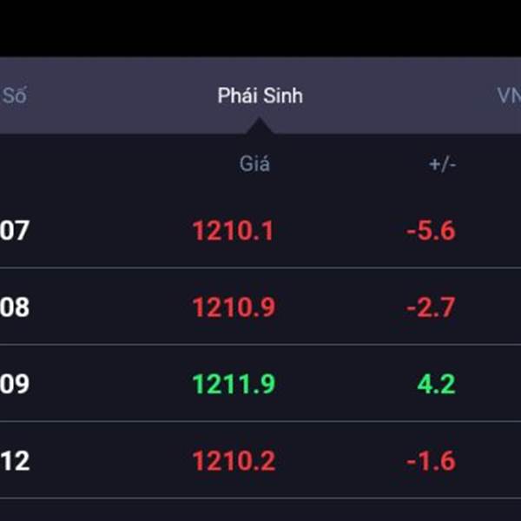Open the contract row ending 09

[x=260, y=384]
